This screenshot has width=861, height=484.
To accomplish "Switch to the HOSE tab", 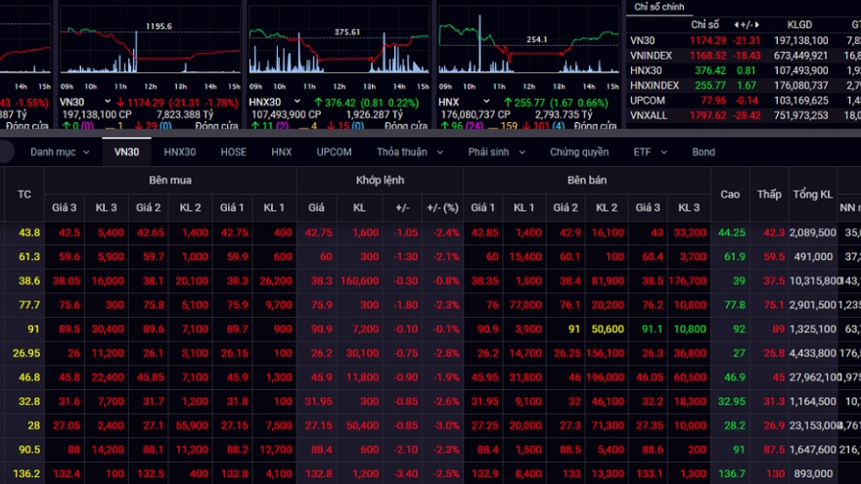I will click(233, 153).
